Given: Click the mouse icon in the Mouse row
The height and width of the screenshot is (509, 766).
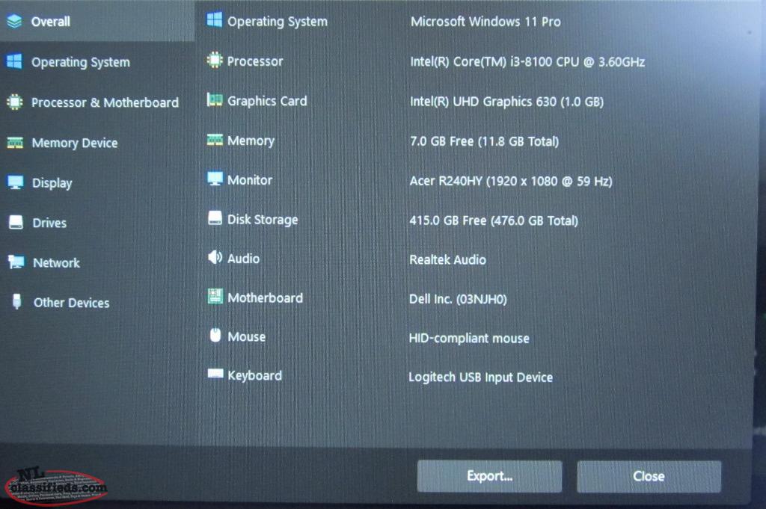Looking at the screenshot, I should coord(215,336).
